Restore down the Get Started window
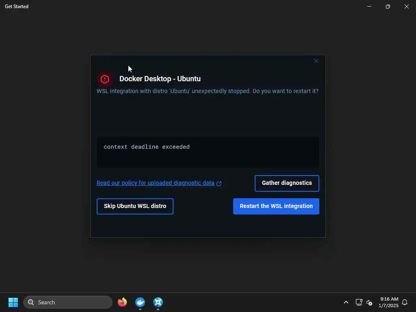The width and height of the screenshot is (416, 312). point(388,6)
